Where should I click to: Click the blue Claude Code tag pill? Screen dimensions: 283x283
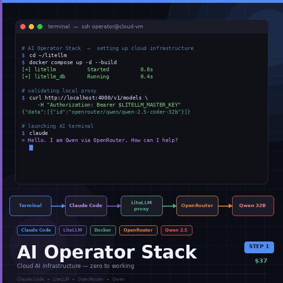coord(36,230)
